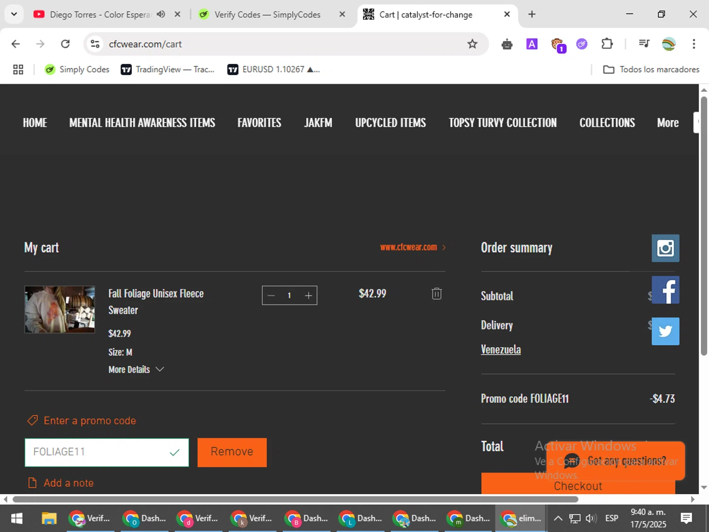Open the Add a note link

point(61,483)
